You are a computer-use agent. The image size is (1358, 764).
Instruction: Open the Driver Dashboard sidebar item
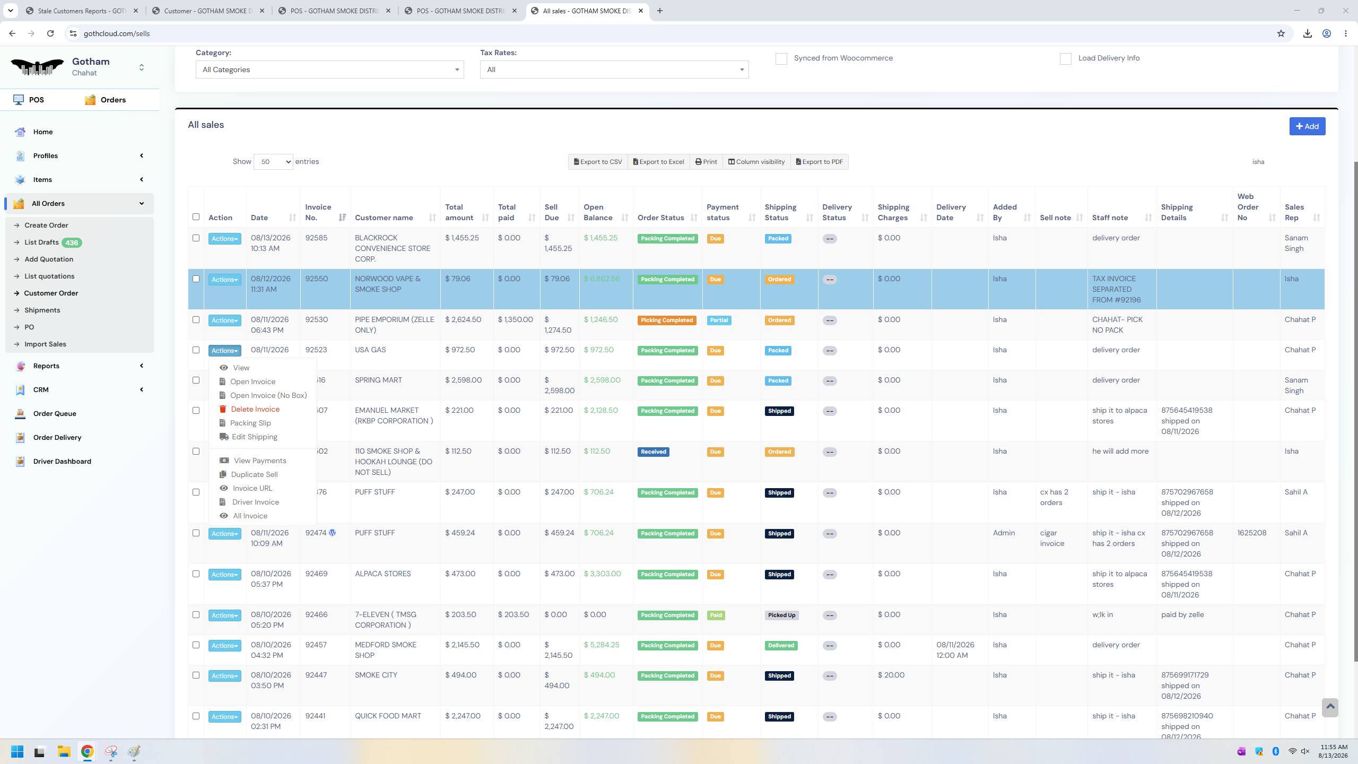pos(62,461)
